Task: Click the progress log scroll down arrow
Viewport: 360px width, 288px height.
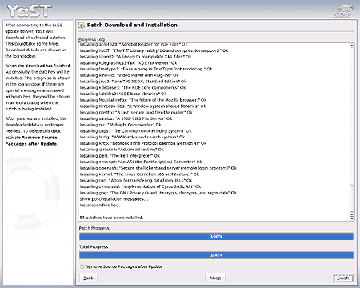Action: pos(352,218)
